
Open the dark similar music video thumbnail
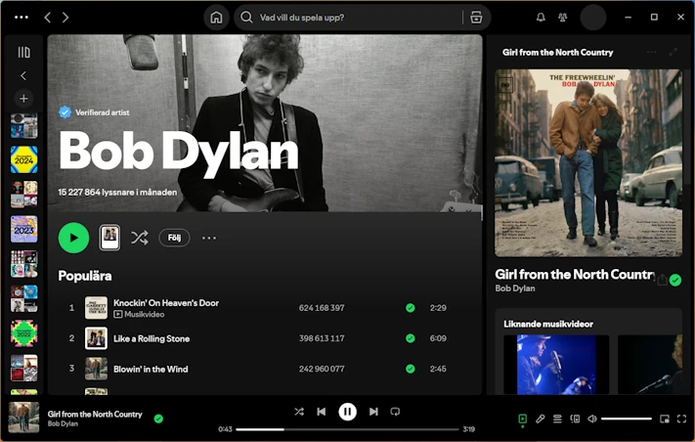[650, 365]
